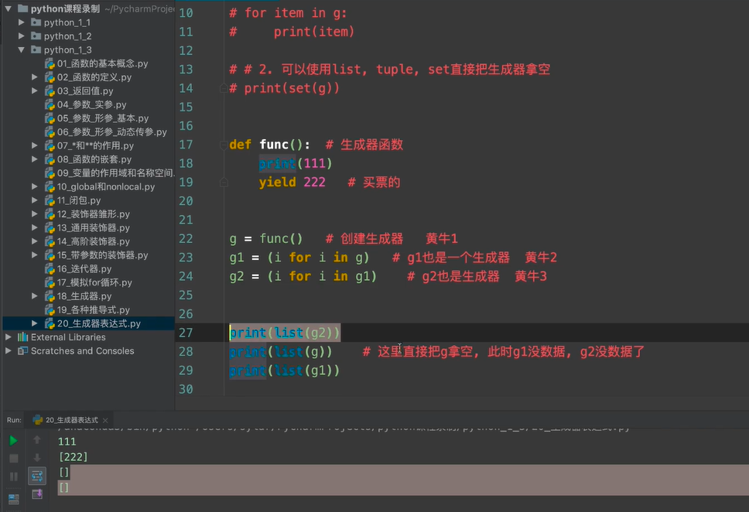Expand 20_生成器表达式.py structure
Image resolution: width=749 pixels, height=512 pixels.
[x=34, y=323]
